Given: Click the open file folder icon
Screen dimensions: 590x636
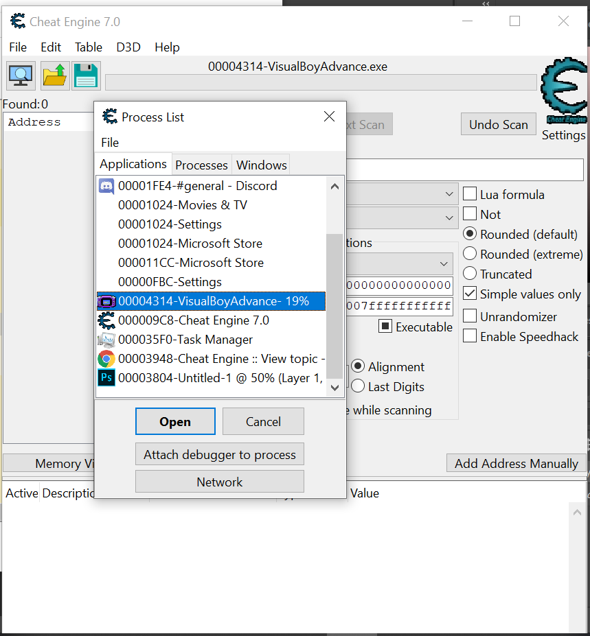Looking at the screenshot, I should 54,75.
